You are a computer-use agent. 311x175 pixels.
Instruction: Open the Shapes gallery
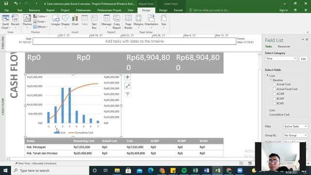[65, 22]
